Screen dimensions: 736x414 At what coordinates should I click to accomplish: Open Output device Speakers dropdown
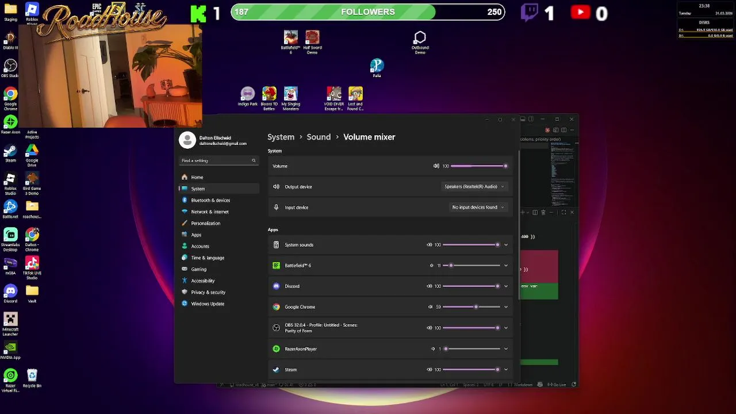(x=474, y=187)
